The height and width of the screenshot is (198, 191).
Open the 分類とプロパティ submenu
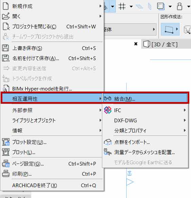(145, 130)
